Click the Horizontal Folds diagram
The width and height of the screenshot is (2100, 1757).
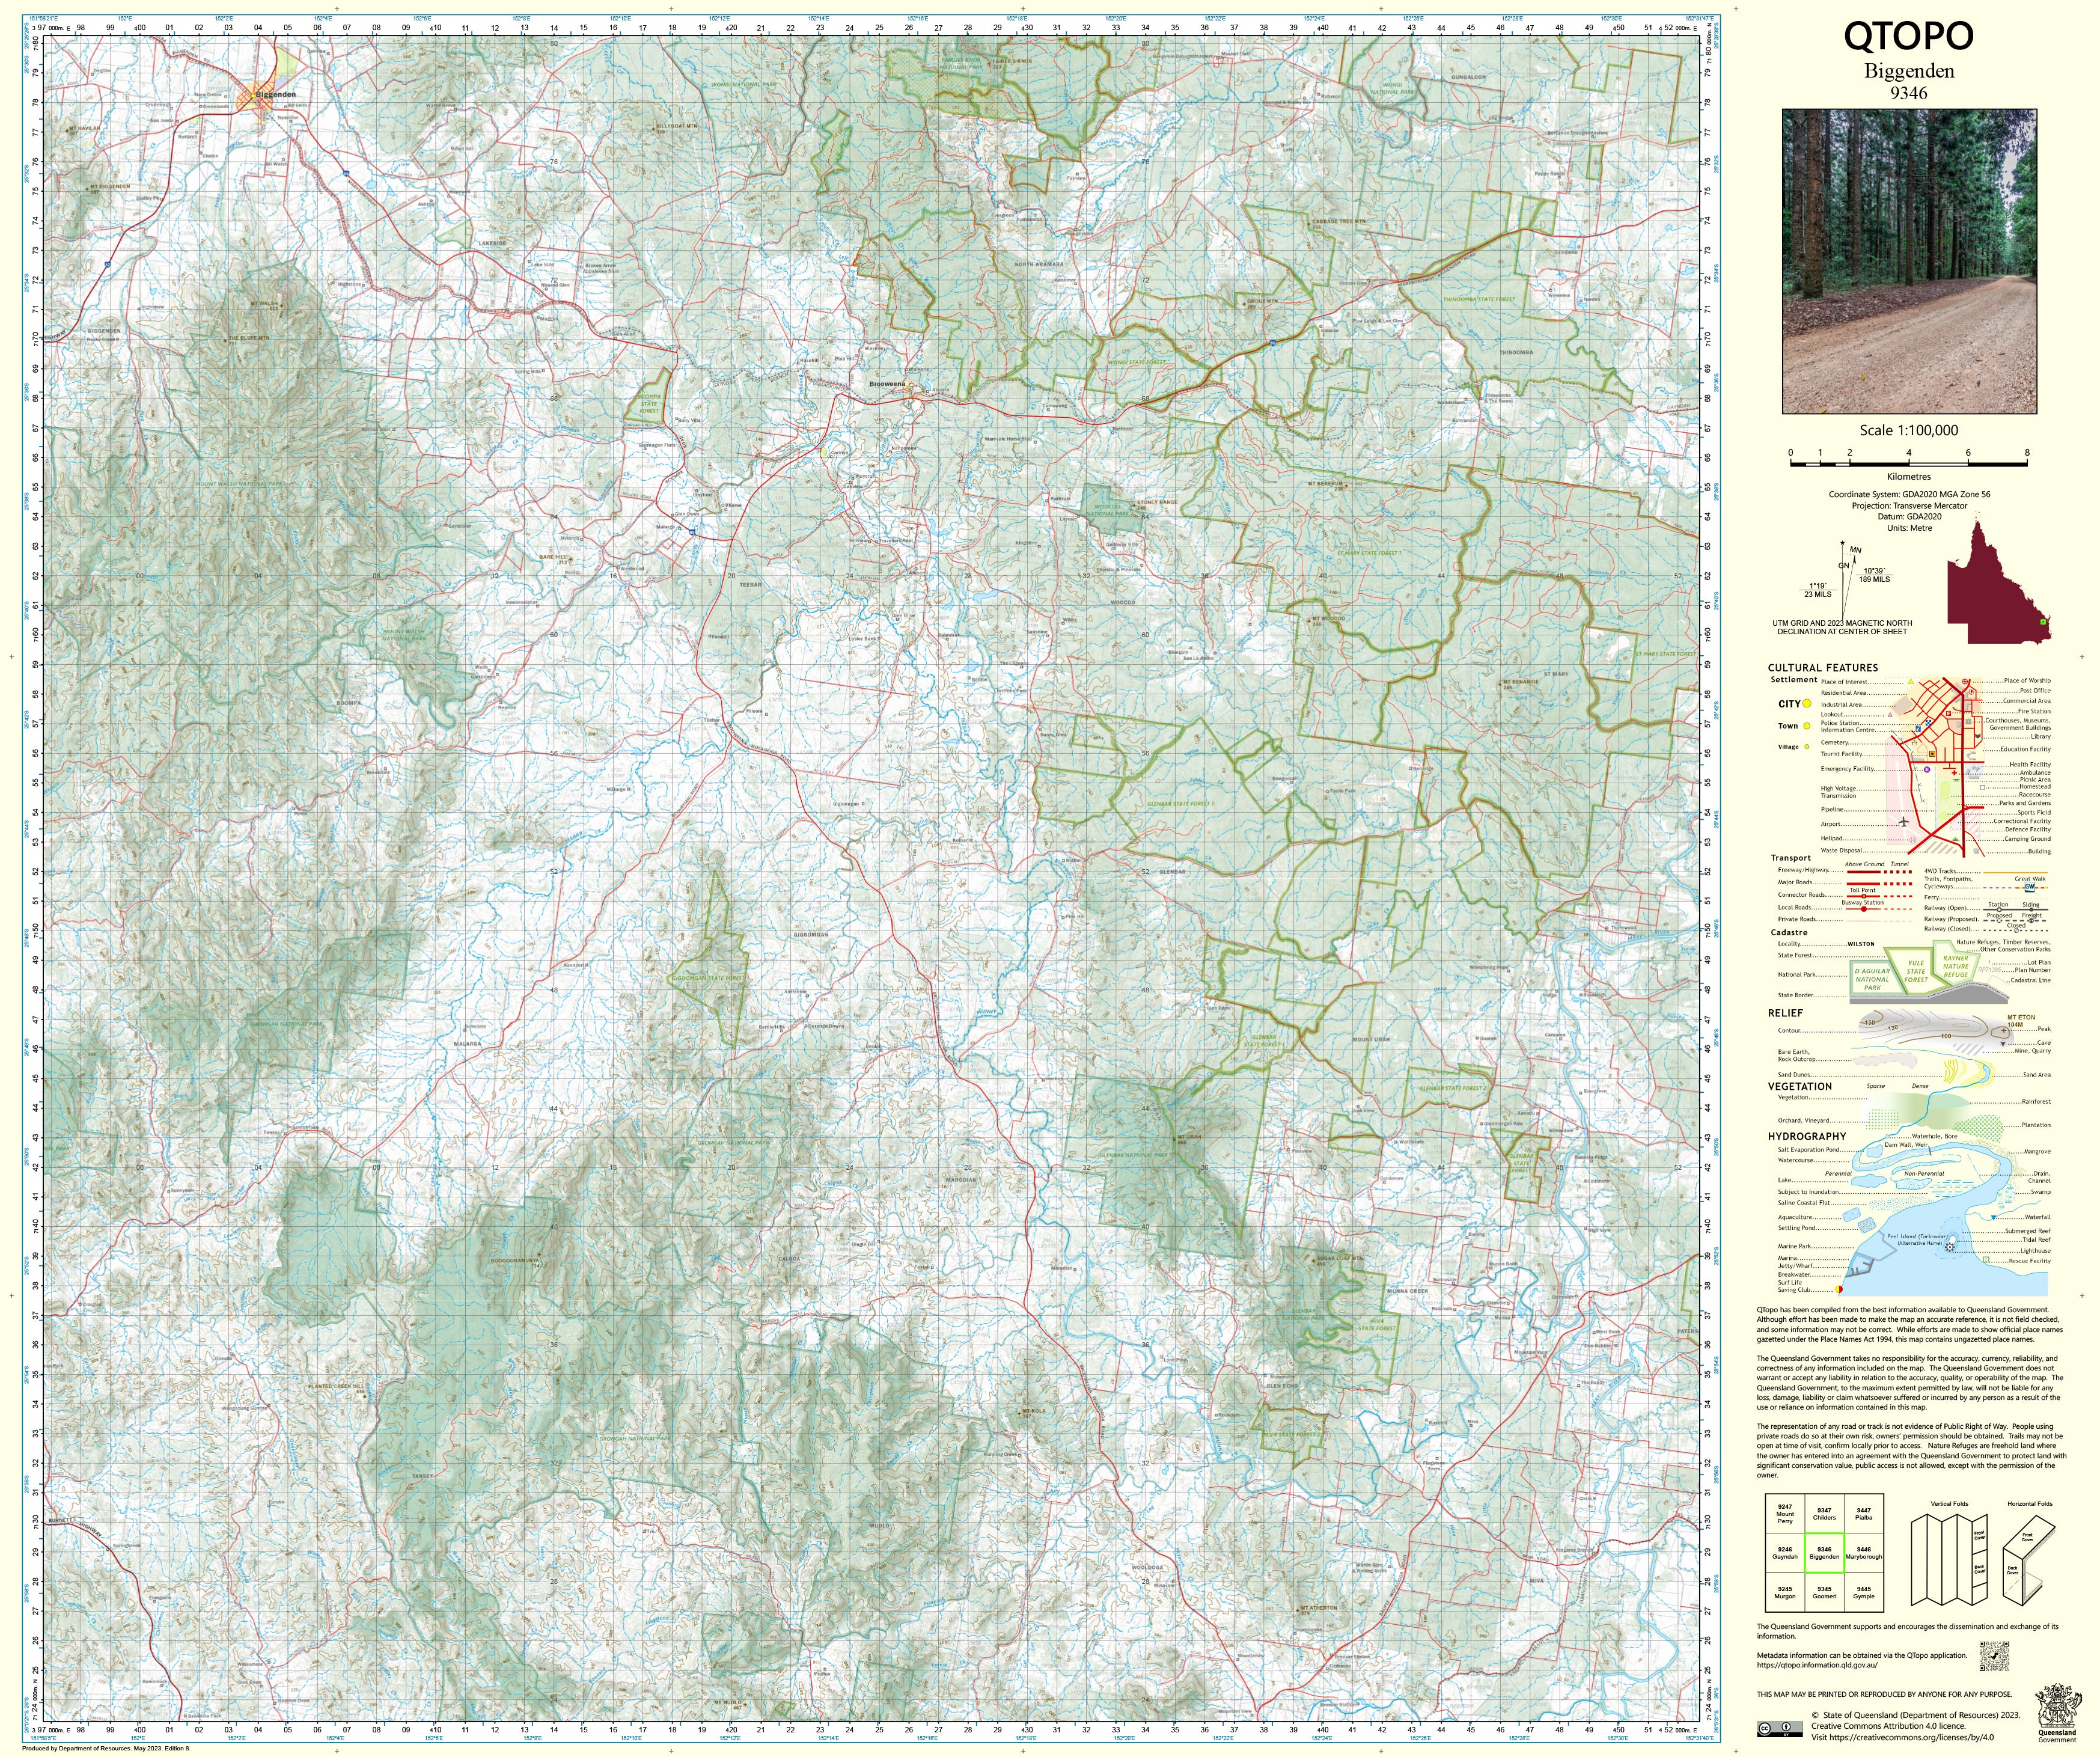tap(2029, 1560)
